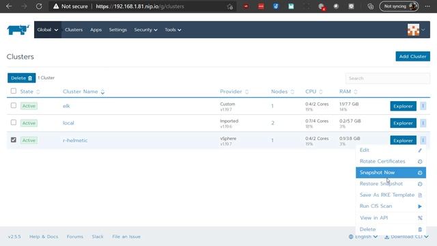The image size is (437, 246).
Task: Click icon beside Restore Snapshot
Action: pos(420,184)
